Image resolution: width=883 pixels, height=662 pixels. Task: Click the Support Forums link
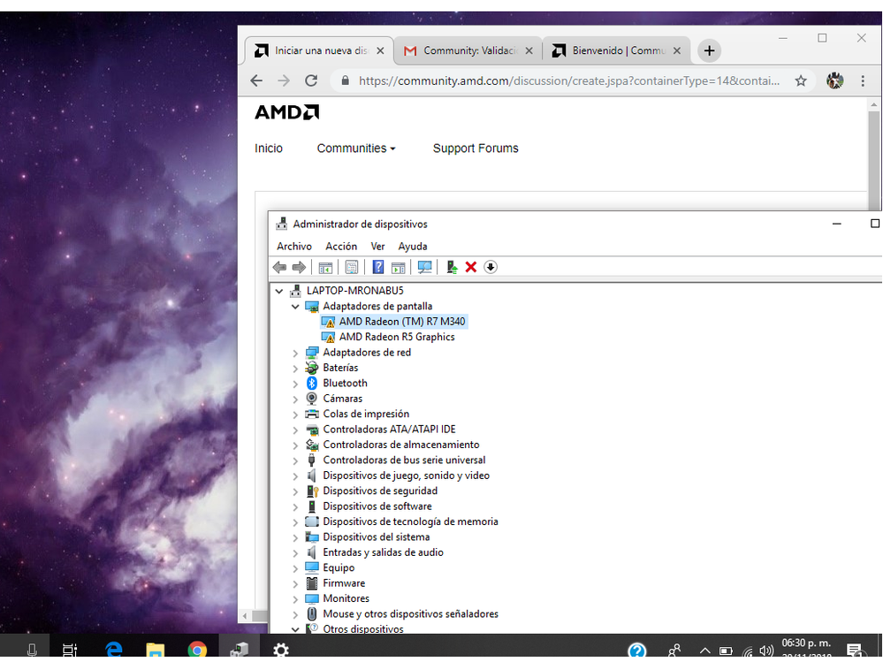(x=476, y=148)
